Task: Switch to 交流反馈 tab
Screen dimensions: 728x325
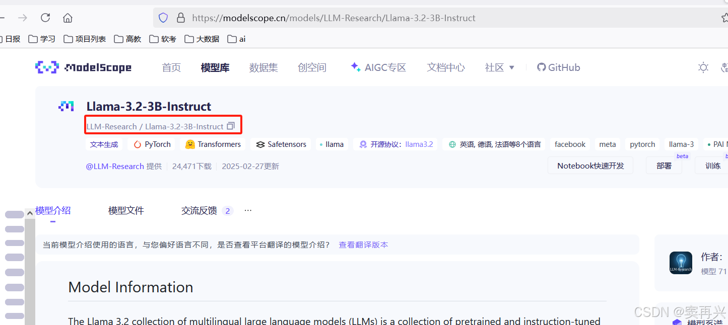Action: tap(207, 211)
